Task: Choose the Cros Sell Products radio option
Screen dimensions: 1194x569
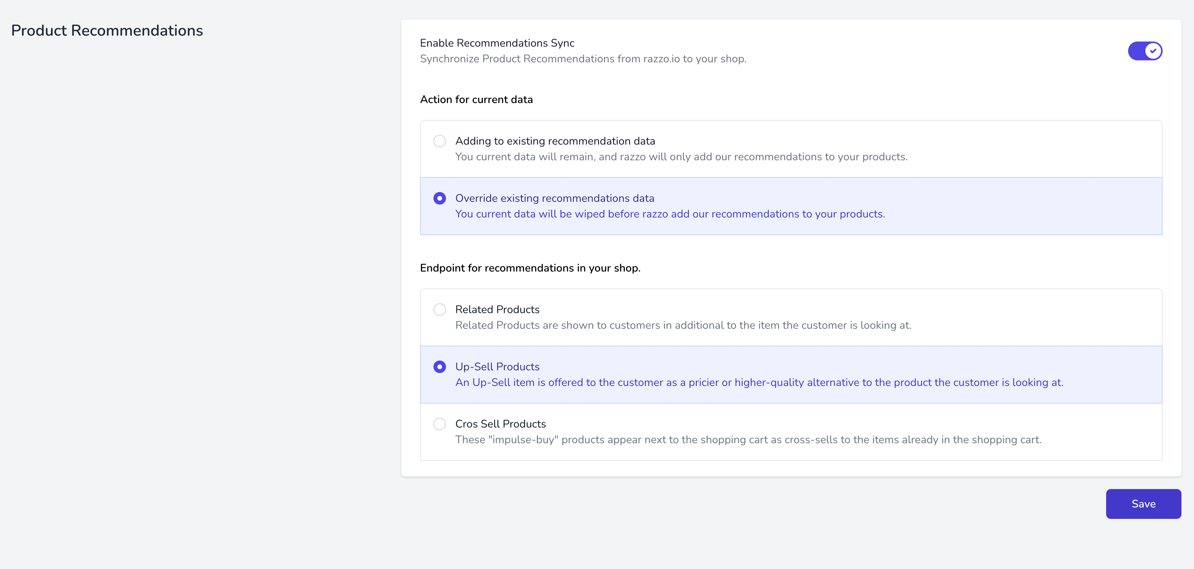Action: (x=439, y=424)
